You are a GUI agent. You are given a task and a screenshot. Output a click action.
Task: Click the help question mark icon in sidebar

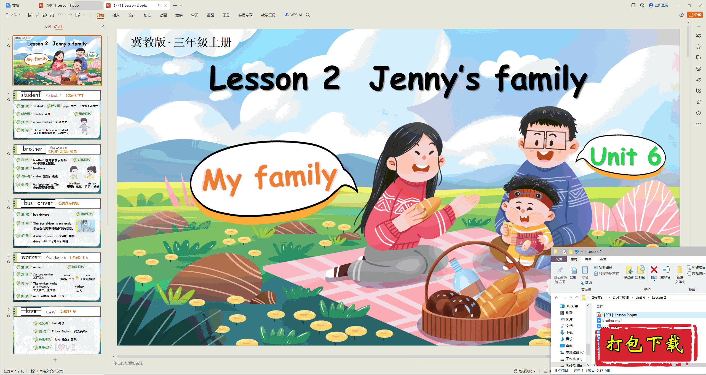pyautogui.click(x=699, y=113)
